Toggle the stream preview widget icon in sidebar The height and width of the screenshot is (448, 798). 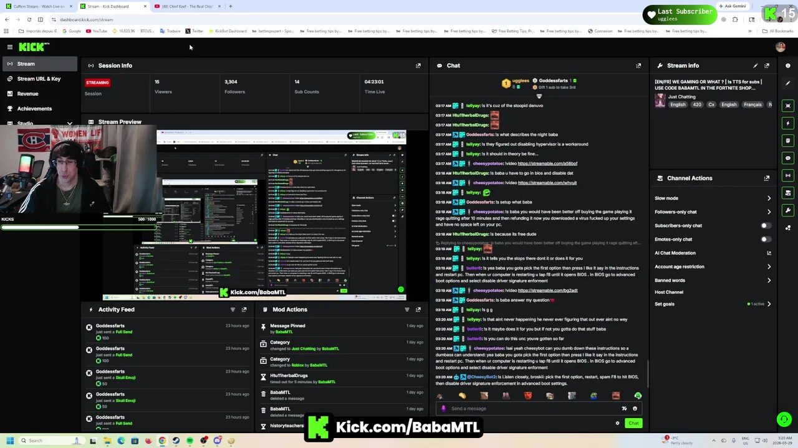tap(788, 106)
